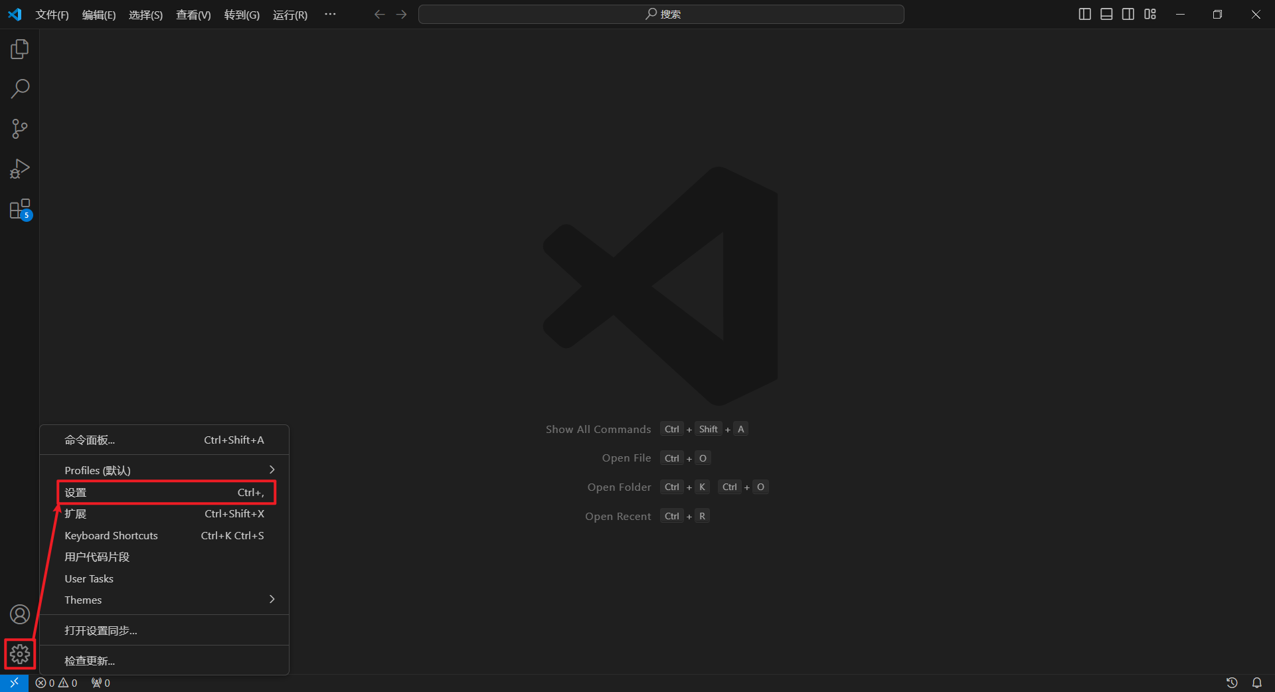Open notifications bell in status bar
Screen dimensions: 1275x692
1257,683
